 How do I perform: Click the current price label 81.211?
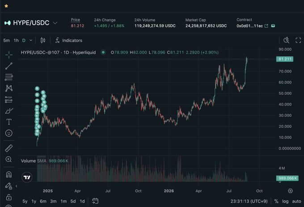285,59
